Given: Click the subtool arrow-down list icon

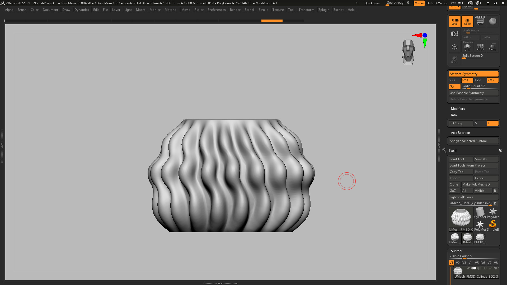Looking at the screenshot, I should point(468,268).
